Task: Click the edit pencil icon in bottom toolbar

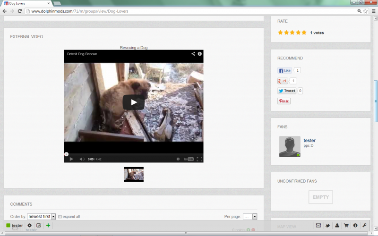Action: click(x=39, y=226)
